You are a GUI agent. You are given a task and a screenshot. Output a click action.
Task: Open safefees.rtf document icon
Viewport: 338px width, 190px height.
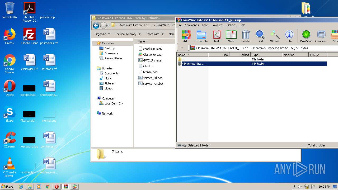tap(49, 62)
